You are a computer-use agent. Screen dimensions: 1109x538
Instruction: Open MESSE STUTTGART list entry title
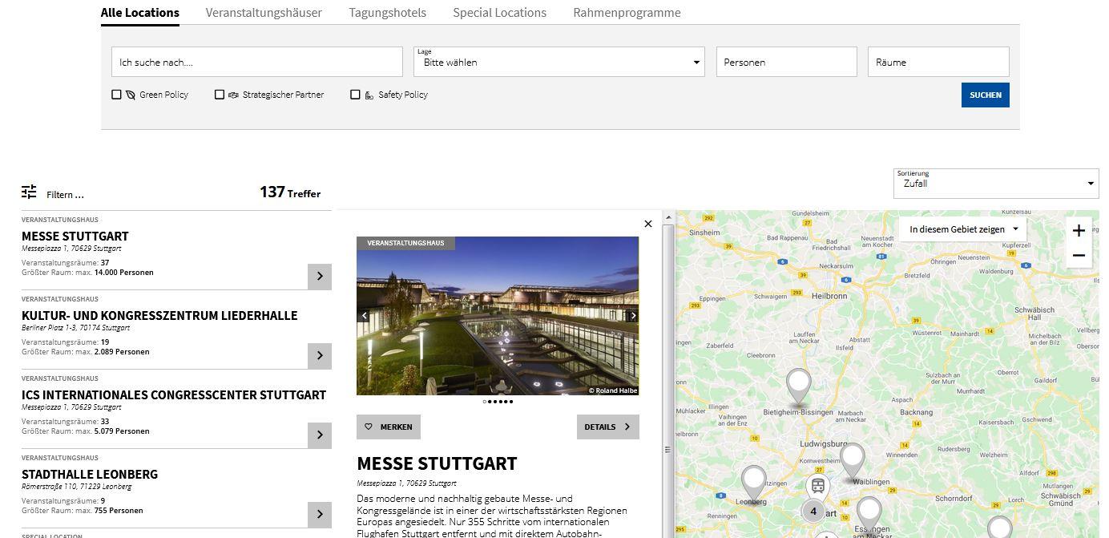click(x=75, y=237)
